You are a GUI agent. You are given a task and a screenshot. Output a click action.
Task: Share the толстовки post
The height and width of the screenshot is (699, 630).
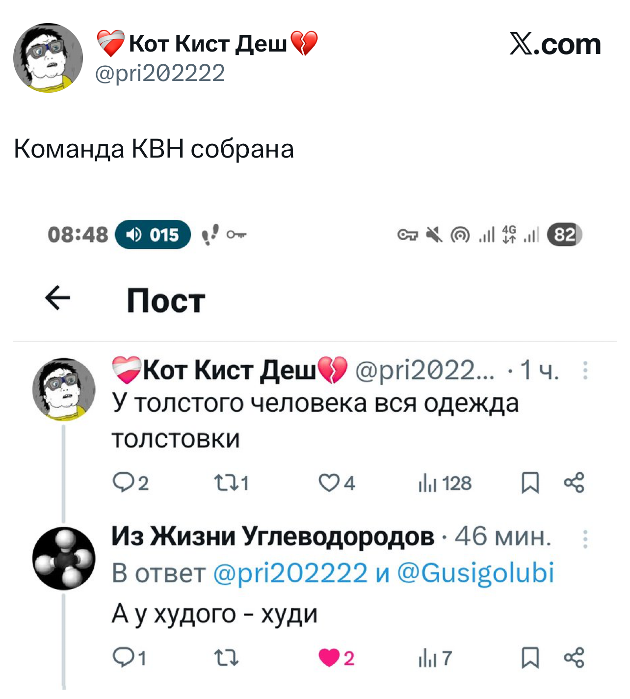tap(574, 483)
